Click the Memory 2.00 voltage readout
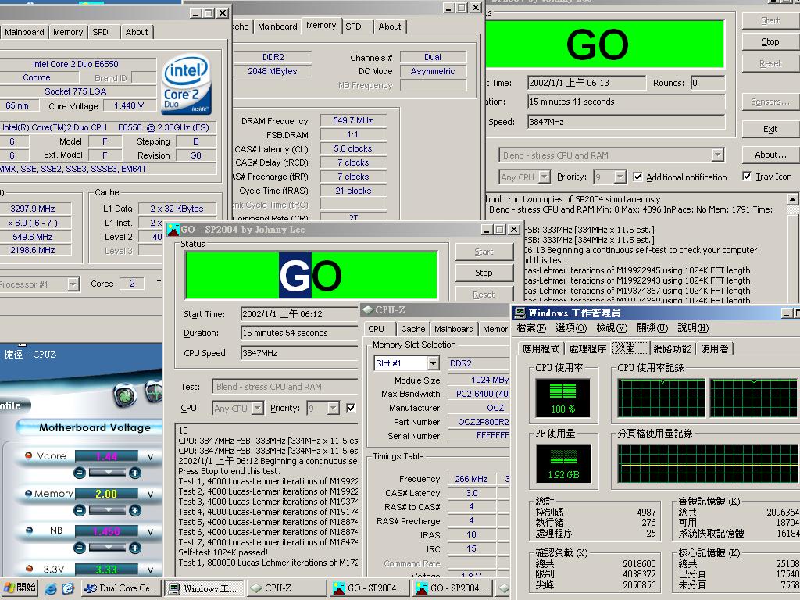This screenshot has height=600, width=800. (x=106, y=494)
